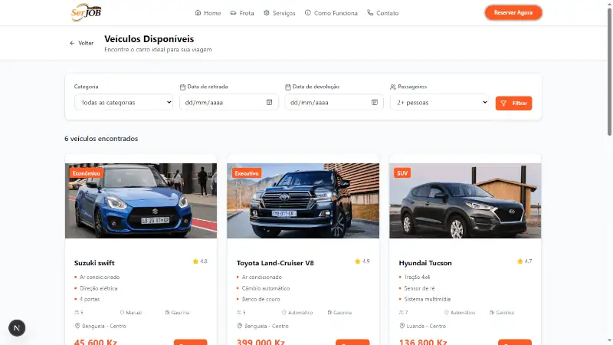Click the Banco de couro feature
613x345 pixels.
(261, 299)
